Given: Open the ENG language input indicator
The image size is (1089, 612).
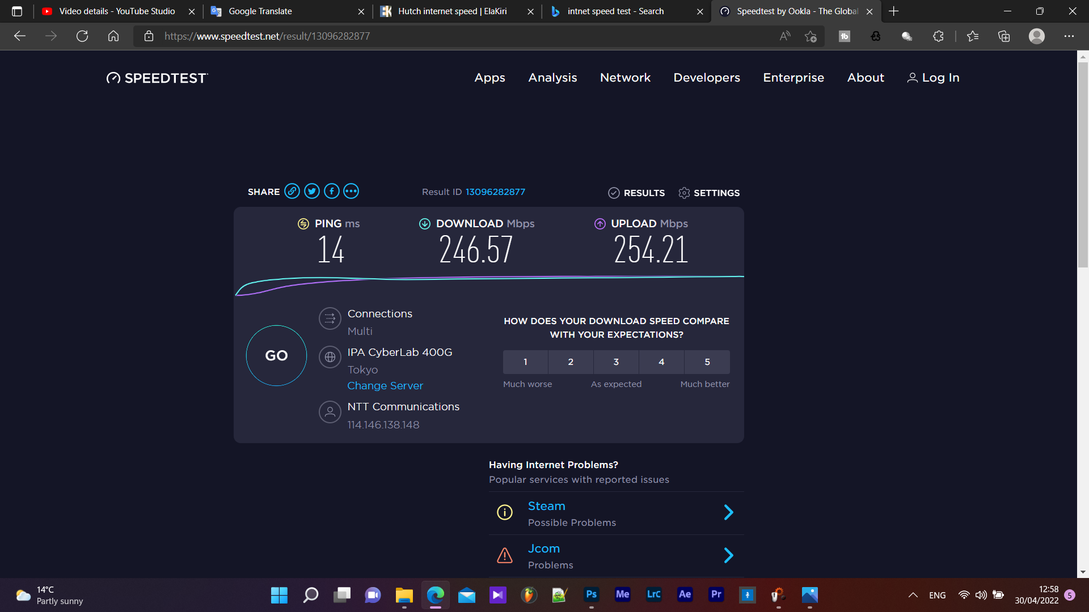Looking at the screenshot, I should coord(938,596).
